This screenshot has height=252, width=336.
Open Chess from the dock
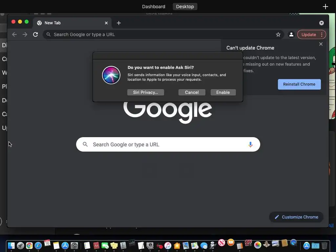(266, 244)
